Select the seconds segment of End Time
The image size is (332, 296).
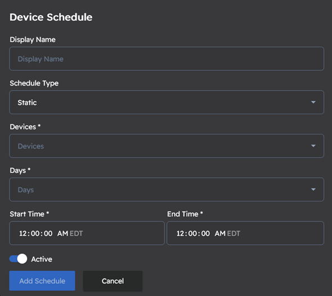[x=205, y=234]
